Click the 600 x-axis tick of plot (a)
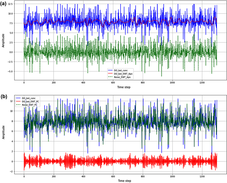This screenshot has height=183, width=227. [113, 83]
